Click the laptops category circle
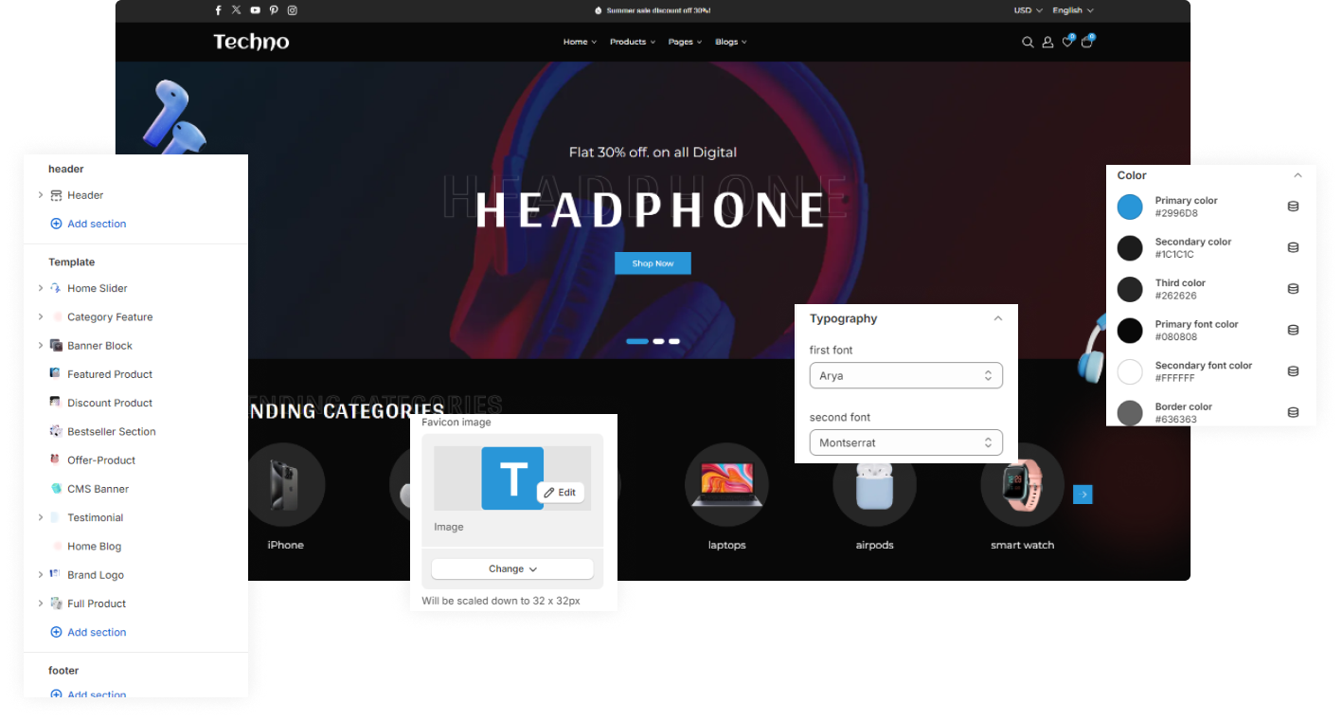 726,485
